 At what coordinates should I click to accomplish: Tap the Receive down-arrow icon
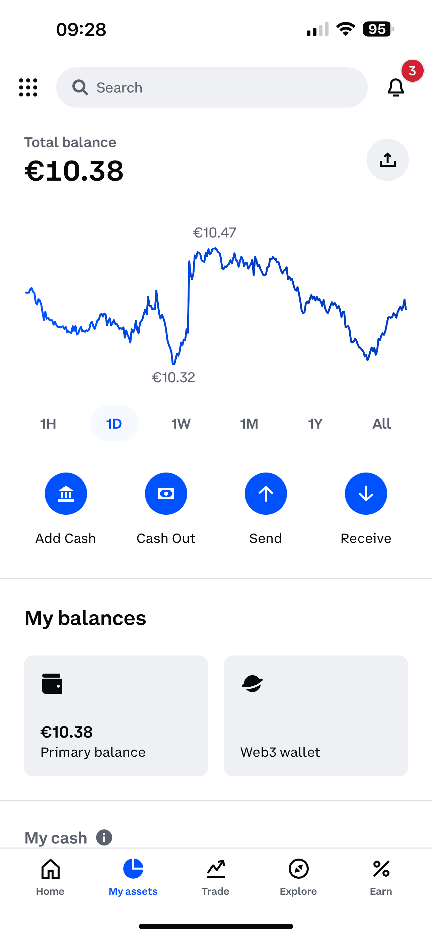pos(366,494)
